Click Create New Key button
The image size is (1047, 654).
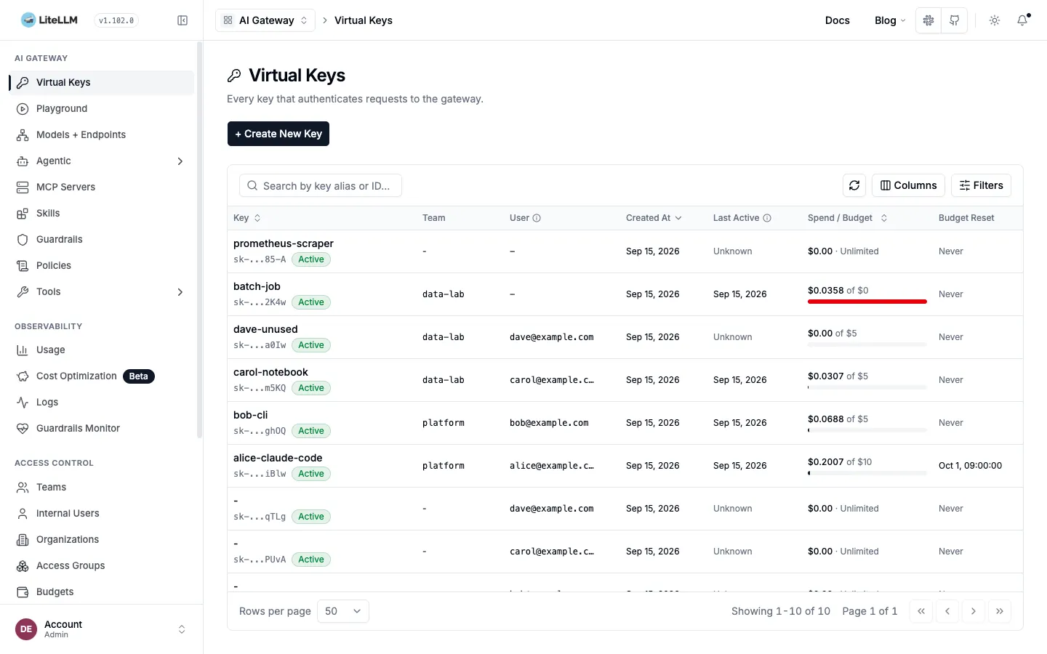pyautogui.click(x=278, y=134)
